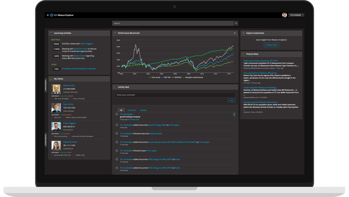Image resolution: width=349 pixels, height=197 pixels.
Task: Open Grupo Aeroportuario del Pacifico document link
Action: click(x=173, y=142)
